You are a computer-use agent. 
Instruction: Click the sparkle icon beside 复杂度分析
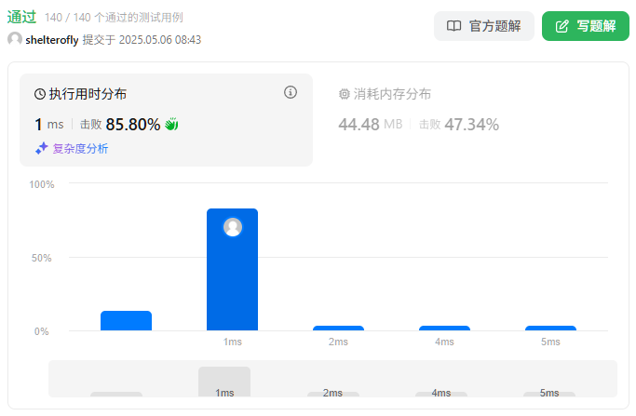(x=41, y=148)
